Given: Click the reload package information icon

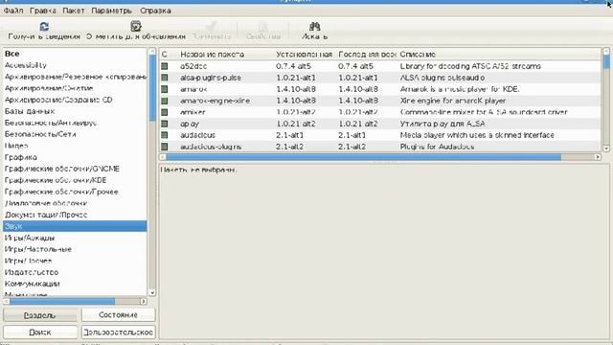Looking at the screenshot, I should (x=44, y=26).
